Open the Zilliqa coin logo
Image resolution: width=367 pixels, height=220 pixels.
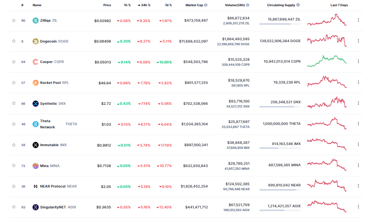(35, 20)
